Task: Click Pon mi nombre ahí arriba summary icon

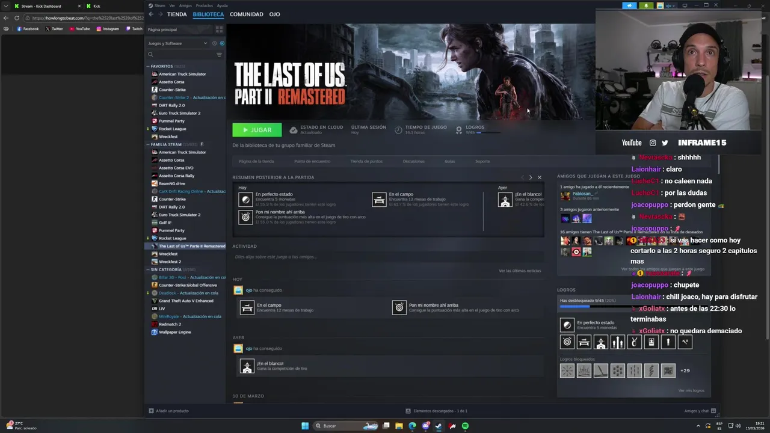Action: point(245,217)
